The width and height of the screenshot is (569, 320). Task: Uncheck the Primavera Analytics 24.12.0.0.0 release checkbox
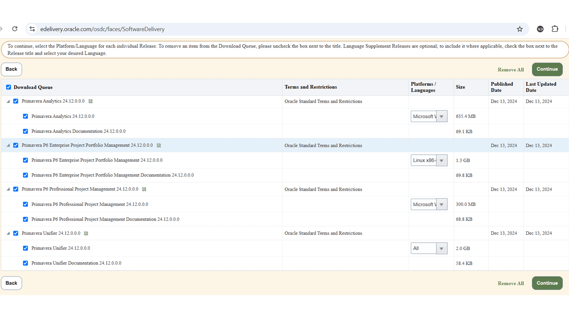coord(16,101)
